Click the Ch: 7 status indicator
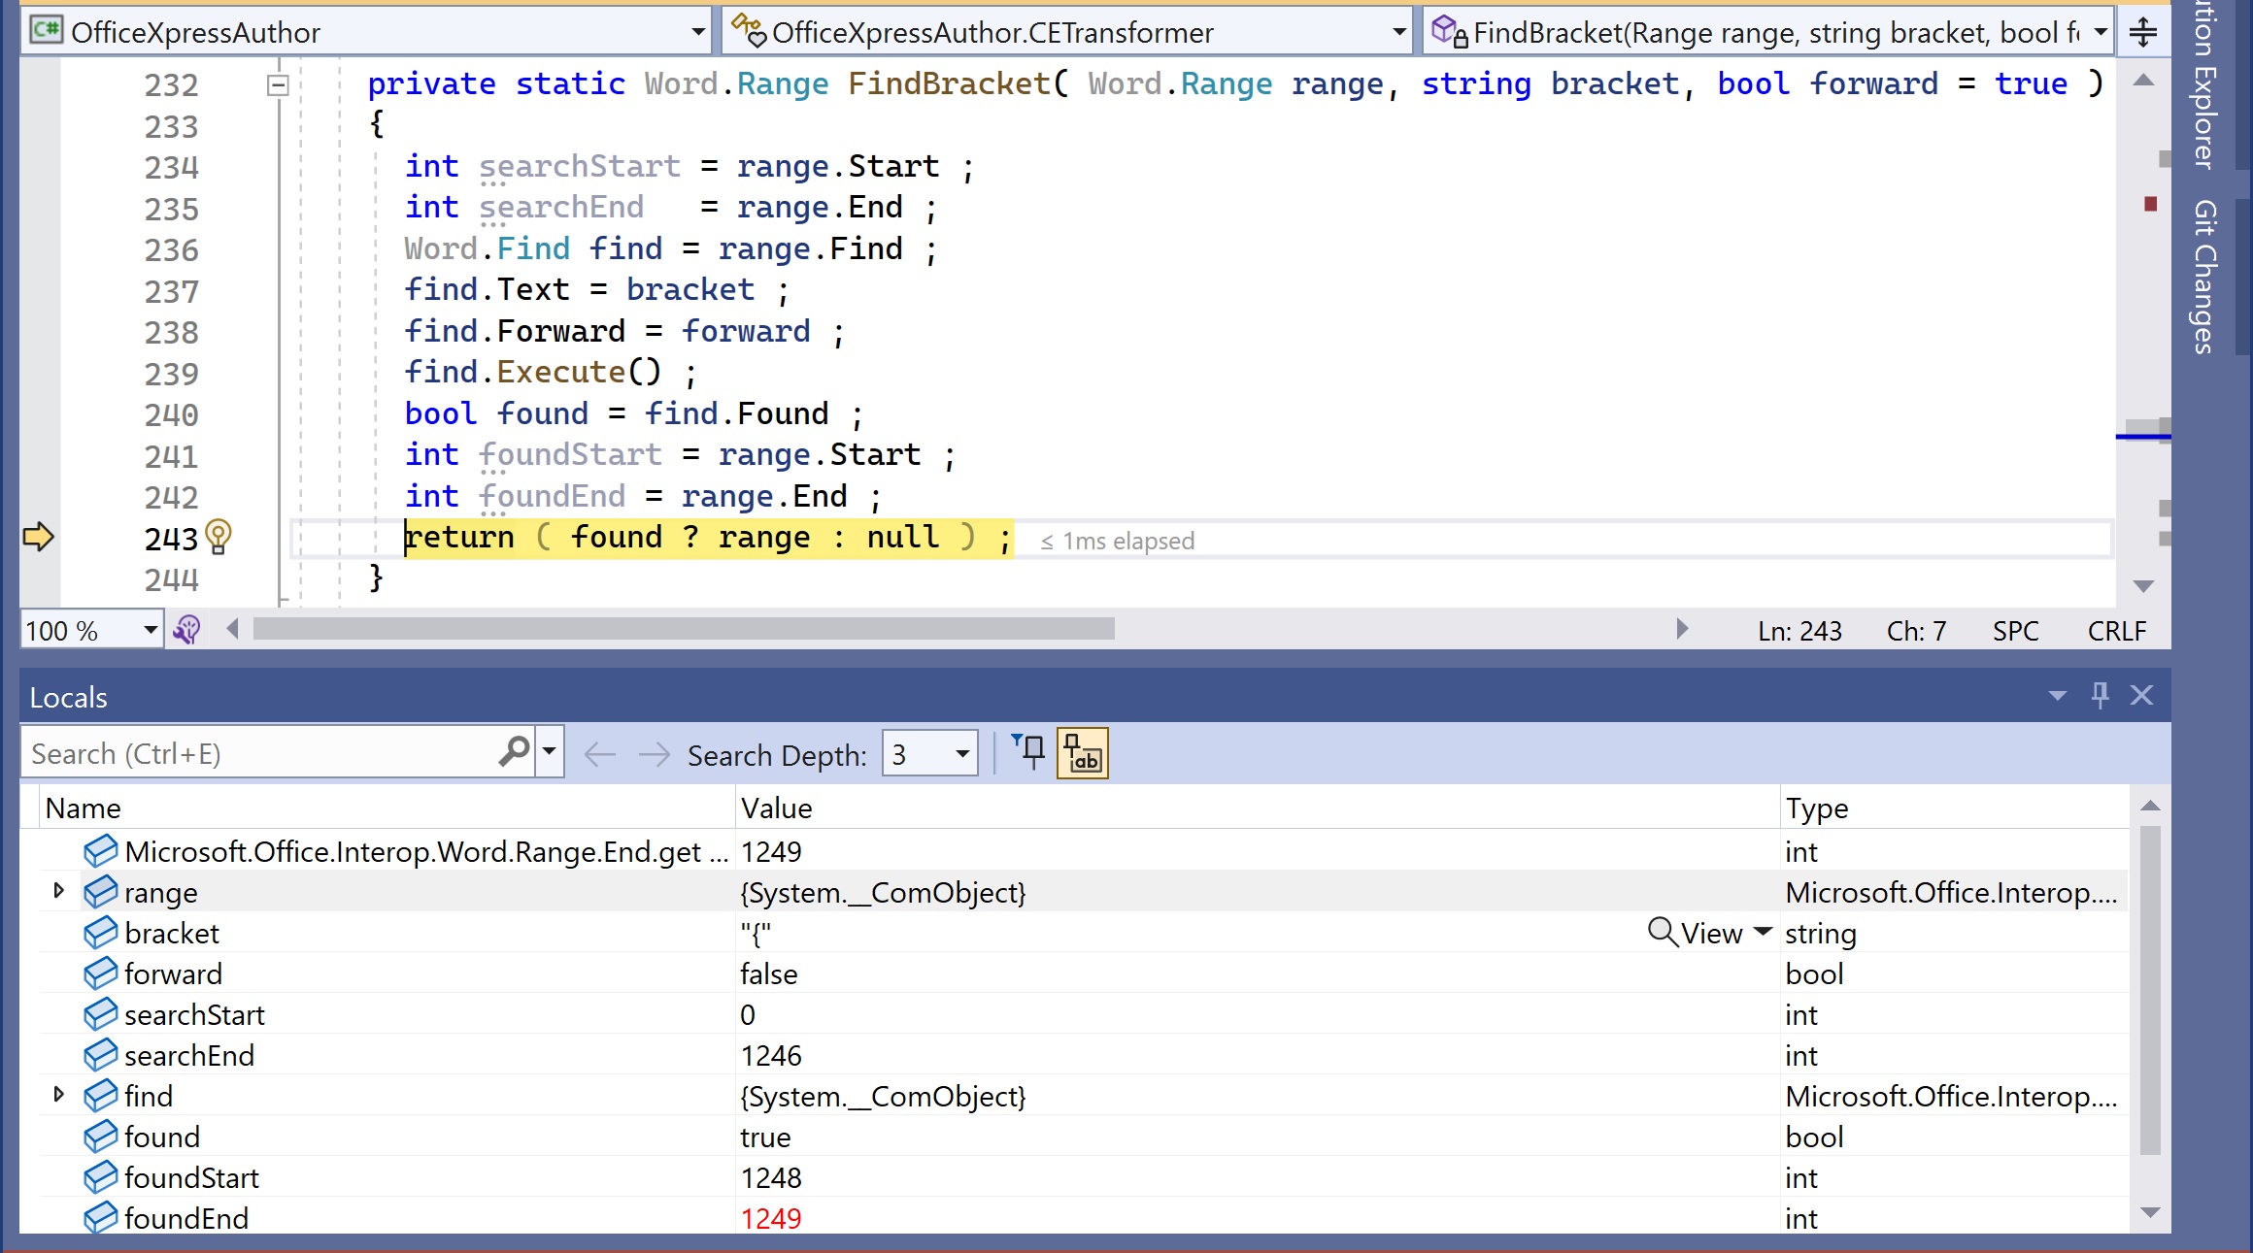Viewport: 2253px width, 1253px height. [1916, 631]
